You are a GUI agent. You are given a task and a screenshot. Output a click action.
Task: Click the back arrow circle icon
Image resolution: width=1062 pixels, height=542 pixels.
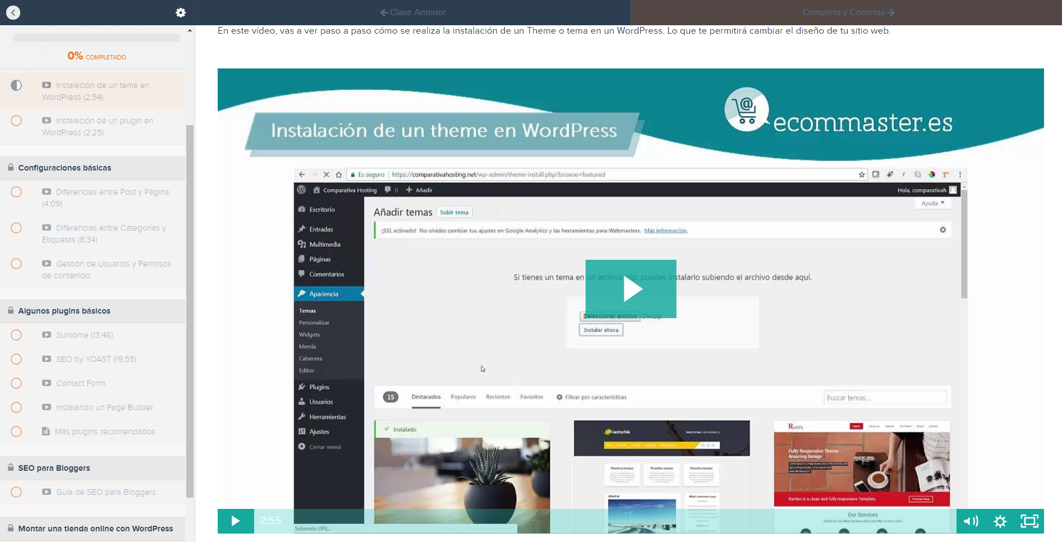pos(13,12)
